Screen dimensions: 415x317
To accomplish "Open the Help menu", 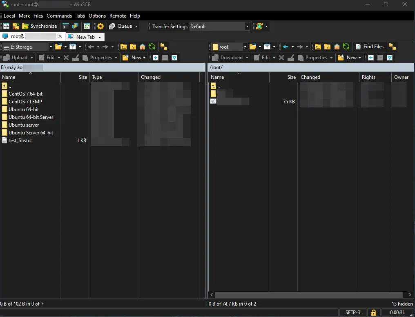I will pyautogui.click(x=135, y=16).
